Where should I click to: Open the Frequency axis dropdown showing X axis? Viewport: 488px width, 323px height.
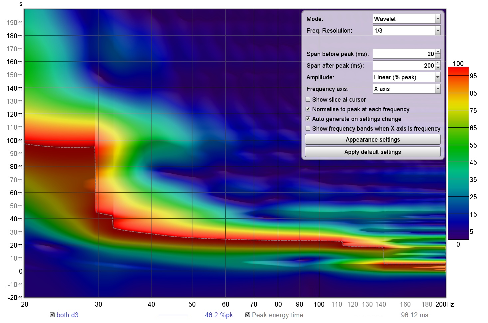pyautogui.click(x=406, y=89)
